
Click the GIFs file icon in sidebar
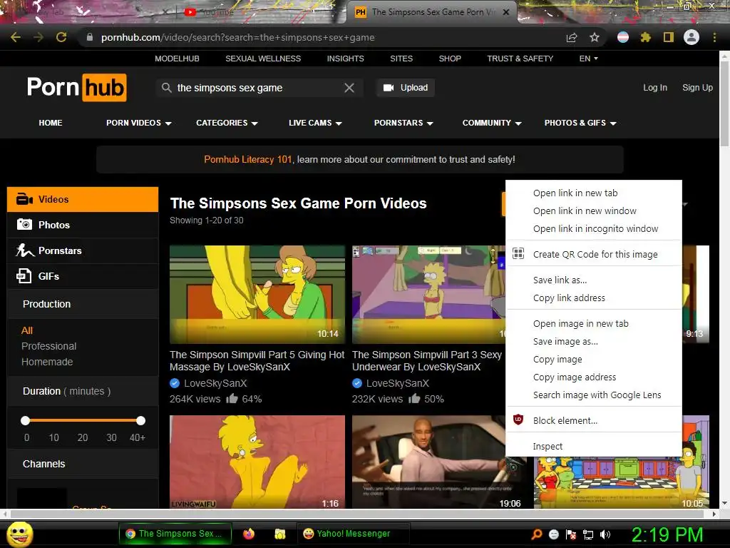click(24, 276)
